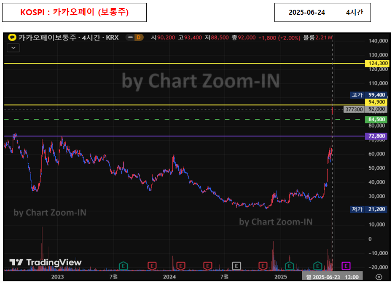Open the teal E marker just after 2025
The width and height of the screenshot is (392, 283).
point(289,266)
